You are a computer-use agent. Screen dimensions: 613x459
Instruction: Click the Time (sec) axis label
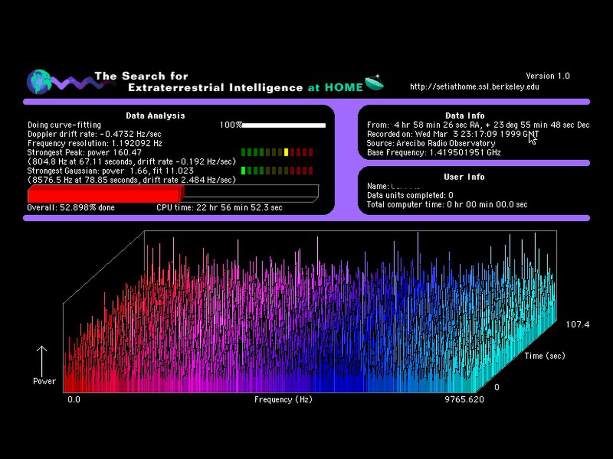click(545, 356)
